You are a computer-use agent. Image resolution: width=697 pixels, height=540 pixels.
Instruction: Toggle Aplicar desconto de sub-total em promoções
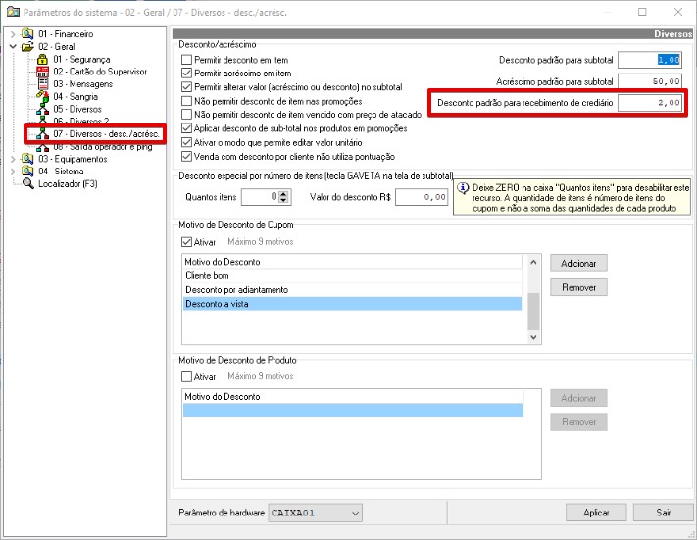(x=186, y=128)
